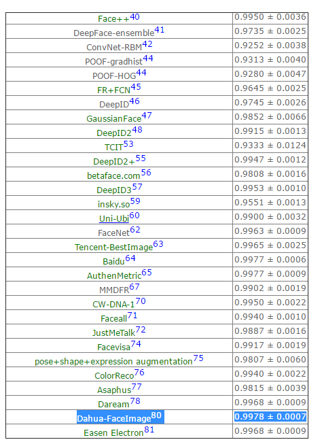Click footnote reference 41 beside DeepFace-ensemble

[160, 30]
